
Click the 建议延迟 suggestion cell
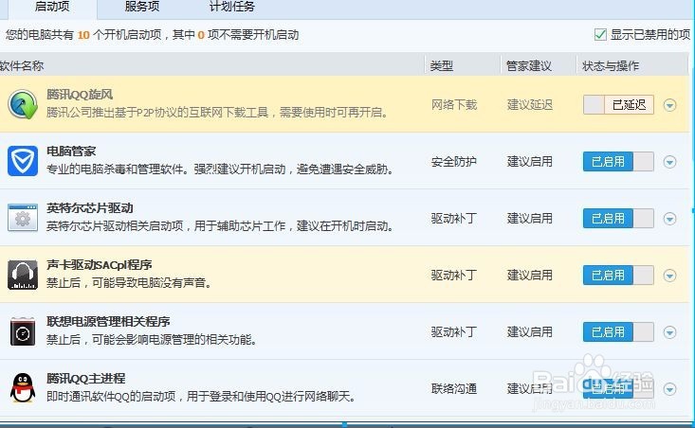530,105
